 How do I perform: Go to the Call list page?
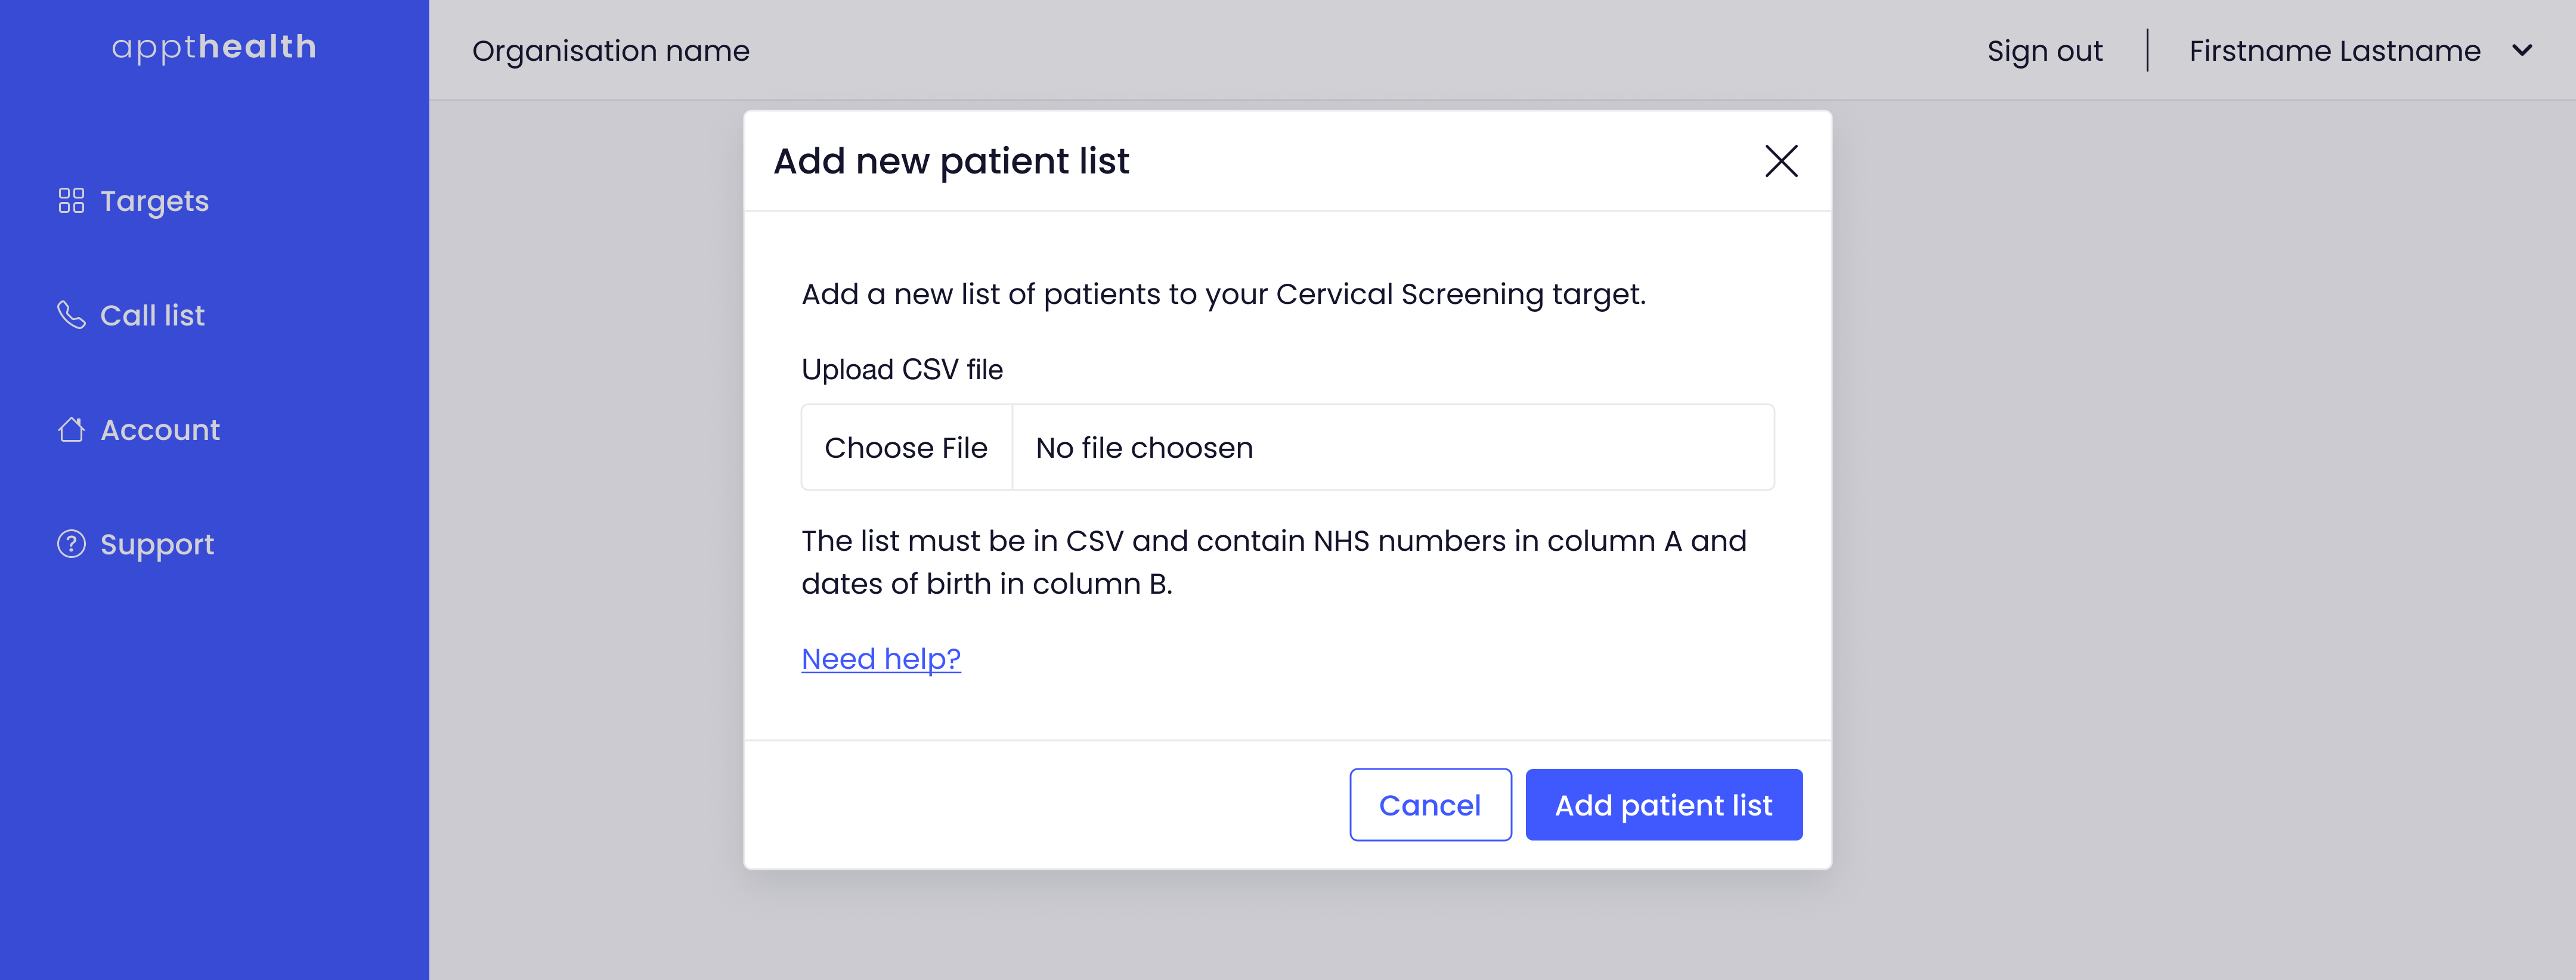click(152, 316)
